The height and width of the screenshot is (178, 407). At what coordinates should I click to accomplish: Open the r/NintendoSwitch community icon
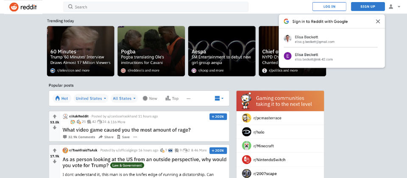(x=246, y=160)
